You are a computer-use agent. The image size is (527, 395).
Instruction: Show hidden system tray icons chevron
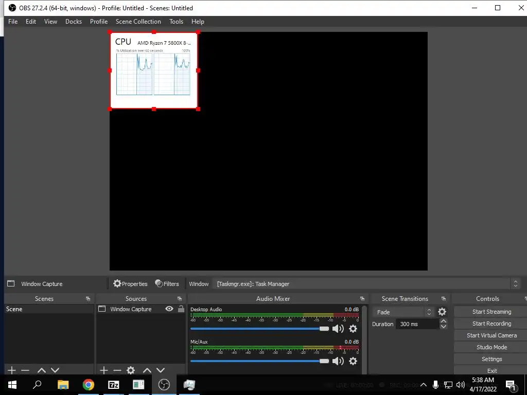point(424,385)
